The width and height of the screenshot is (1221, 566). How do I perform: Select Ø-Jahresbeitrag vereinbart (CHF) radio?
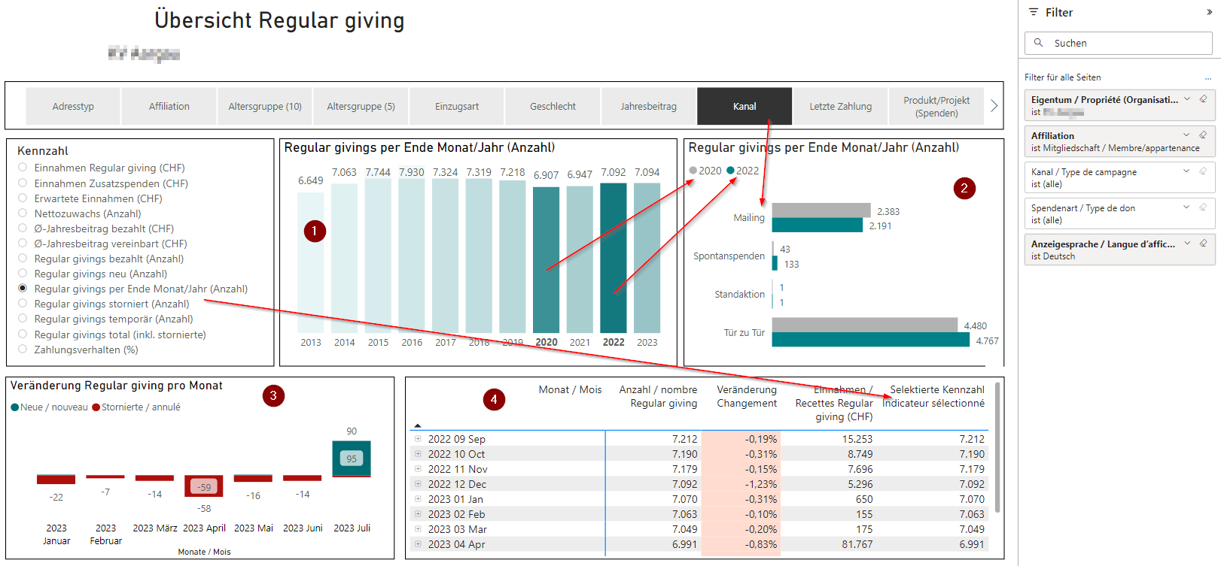click(x=23, y=243)
